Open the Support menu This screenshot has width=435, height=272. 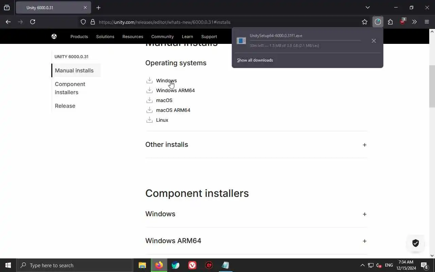(x=209, y=36)
